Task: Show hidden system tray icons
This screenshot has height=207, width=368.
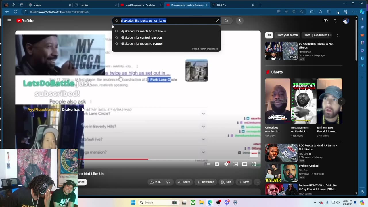Action: [315, 202]
